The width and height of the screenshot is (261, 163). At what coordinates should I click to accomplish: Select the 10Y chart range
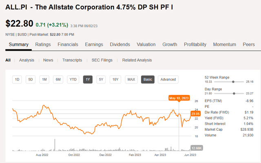[x=115, y=80]
